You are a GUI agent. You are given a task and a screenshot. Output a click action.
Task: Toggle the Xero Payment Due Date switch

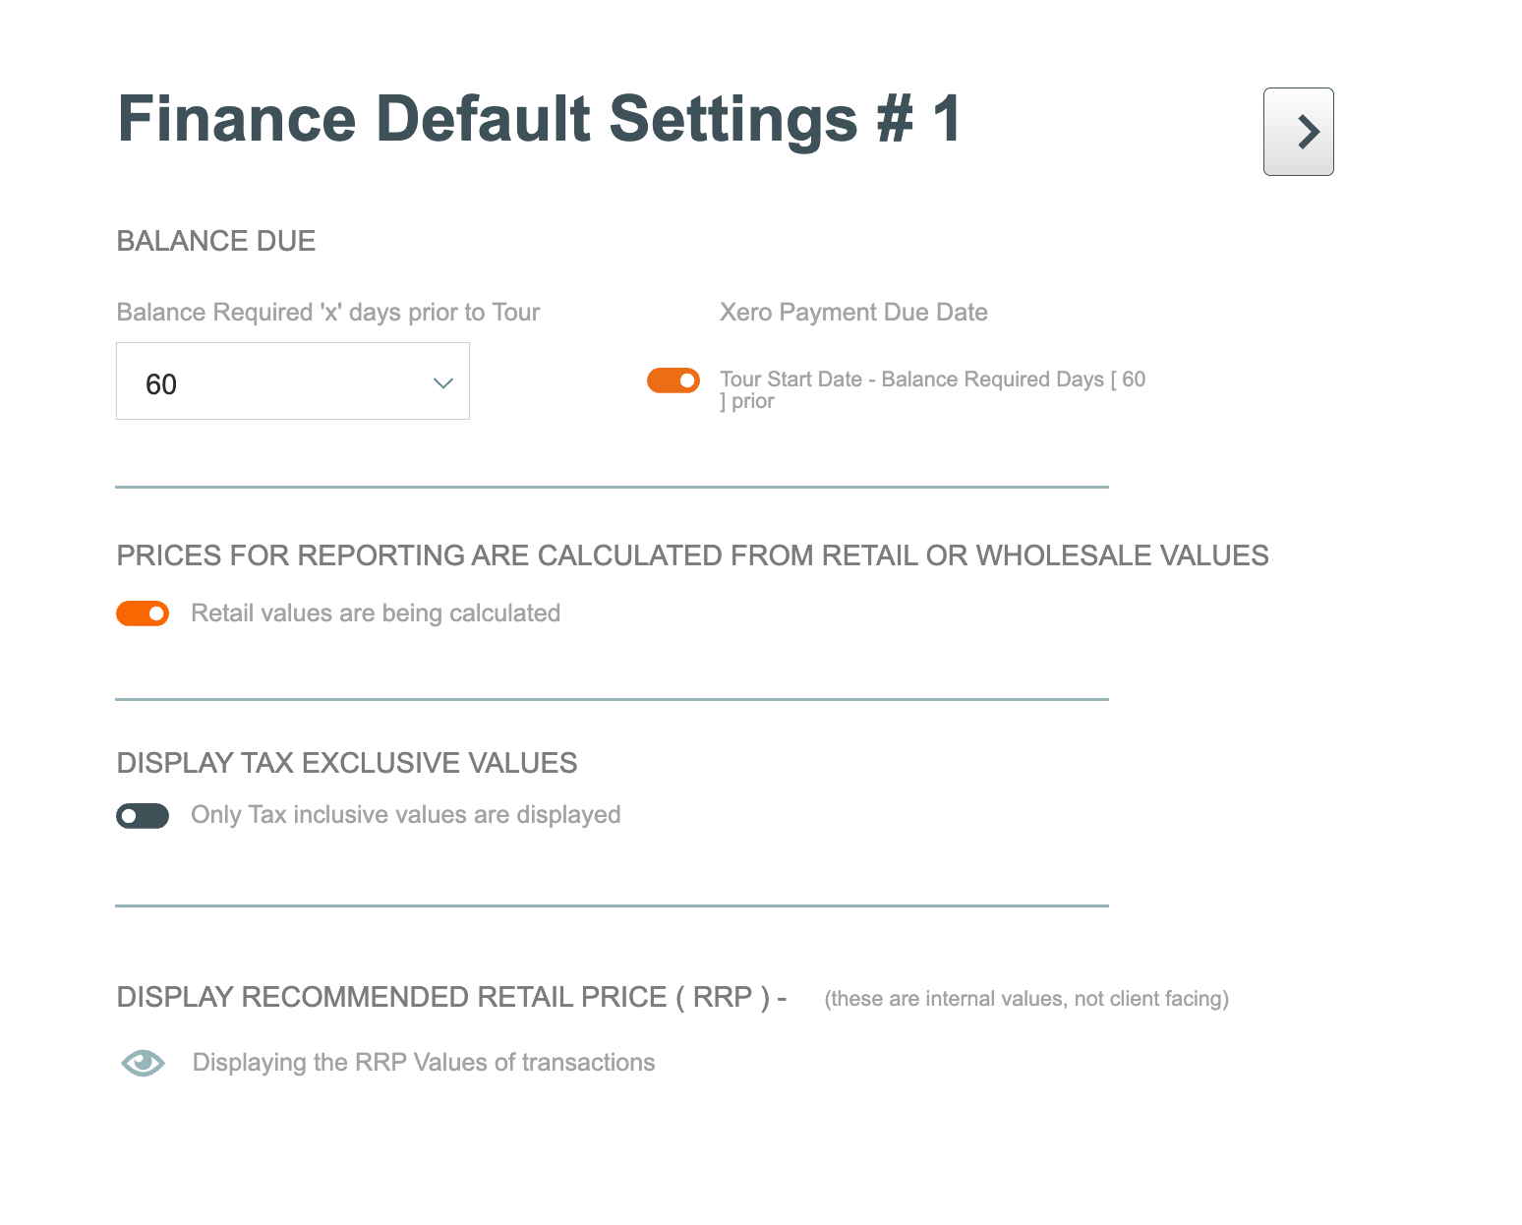tap(673, 380)
